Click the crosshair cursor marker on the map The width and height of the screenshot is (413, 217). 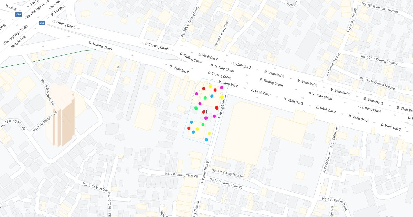point(207,112)
